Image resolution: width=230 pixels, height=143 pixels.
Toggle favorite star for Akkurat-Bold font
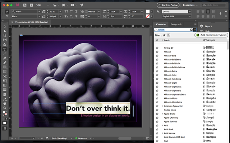tap(157, 56)
